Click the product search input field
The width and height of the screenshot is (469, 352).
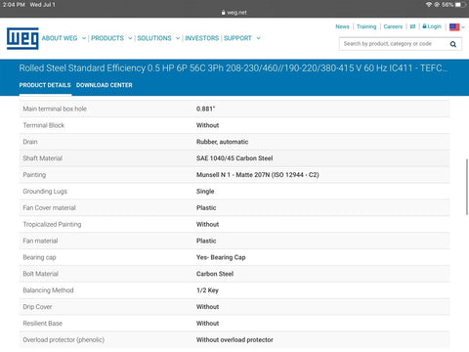coord(394,44)
